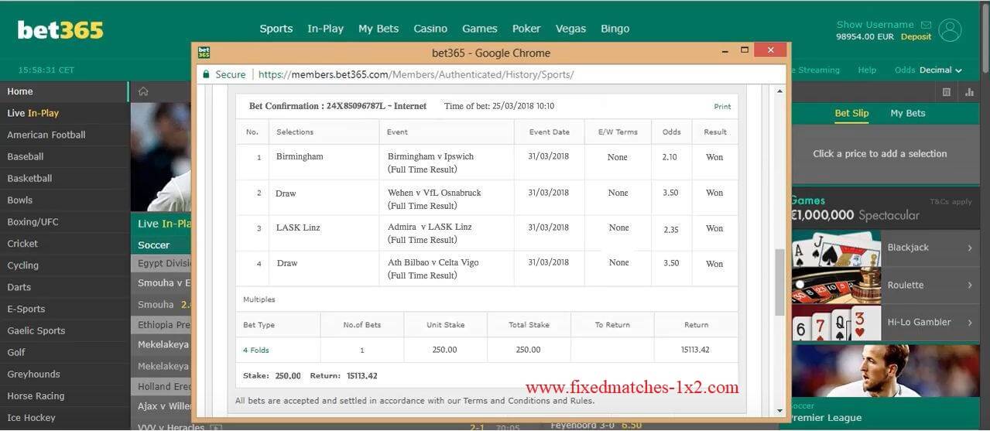Select the Bet Slip tab
Image resolution: width=990 pixels, height=431 pixels.
851,113
